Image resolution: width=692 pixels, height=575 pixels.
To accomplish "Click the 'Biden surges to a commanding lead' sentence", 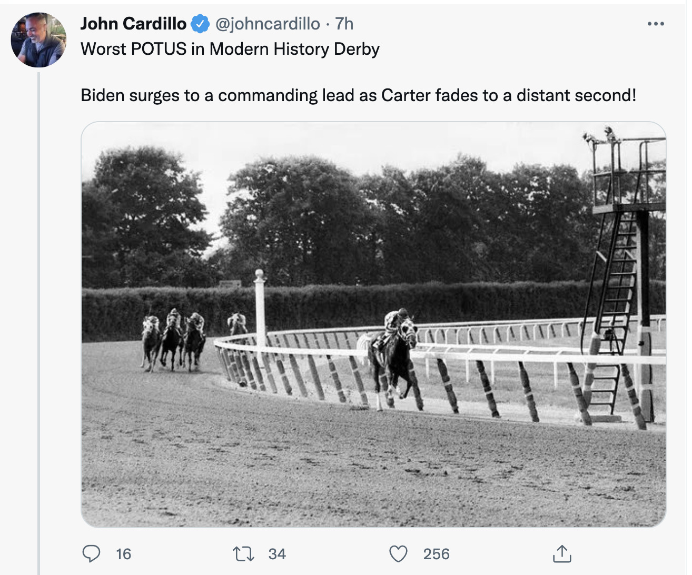I will pos(358,95).
